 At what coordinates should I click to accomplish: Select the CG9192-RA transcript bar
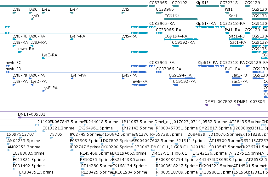click(175, 46)
